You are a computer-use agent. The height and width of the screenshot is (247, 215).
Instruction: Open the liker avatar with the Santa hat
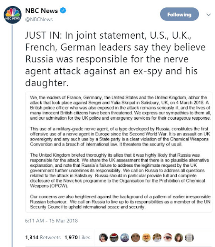(x=114, y=238)
